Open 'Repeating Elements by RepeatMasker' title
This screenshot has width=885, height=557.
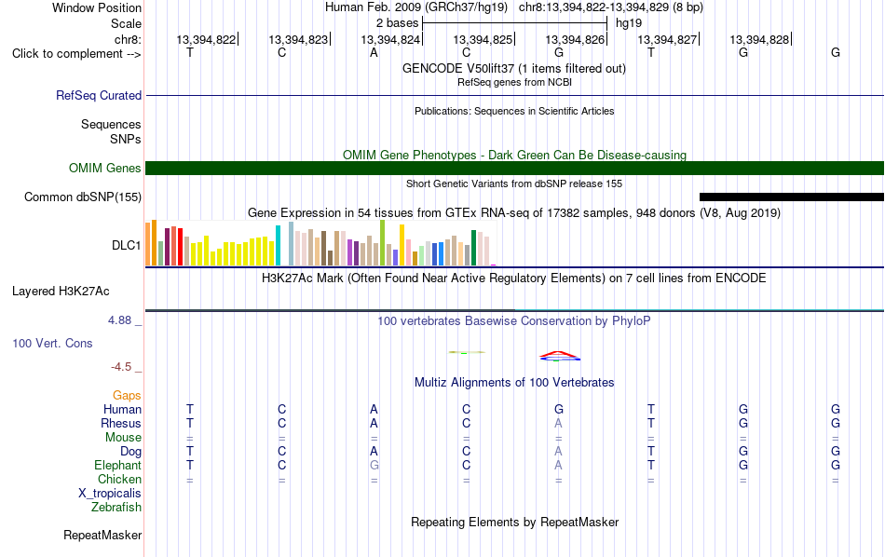514,522
